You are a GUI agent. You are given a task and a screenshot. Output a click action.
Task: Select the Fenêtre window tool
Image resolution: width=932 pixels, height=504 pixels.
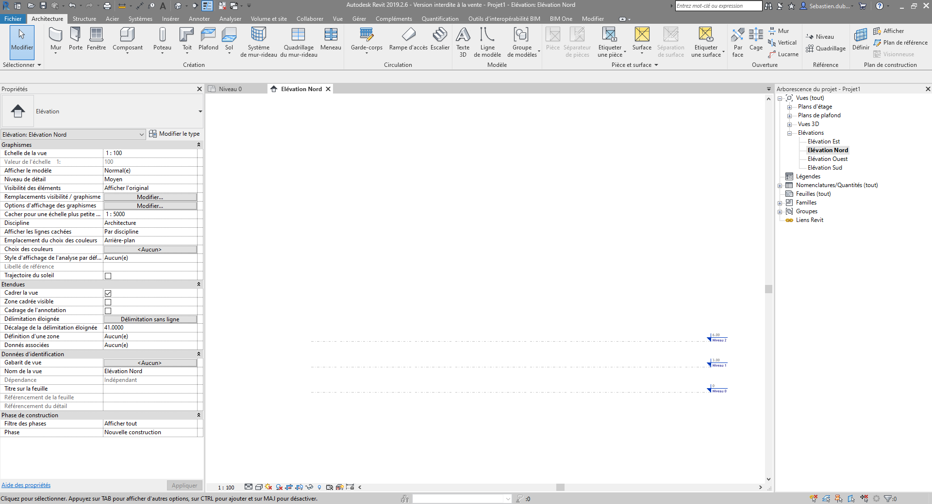[96, 39]
